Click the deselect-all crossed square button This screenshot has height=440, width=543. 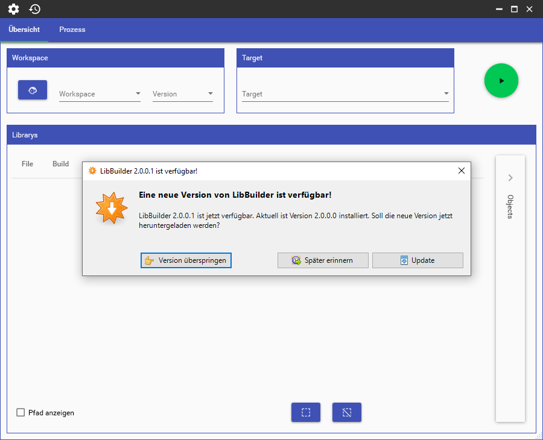347,412
